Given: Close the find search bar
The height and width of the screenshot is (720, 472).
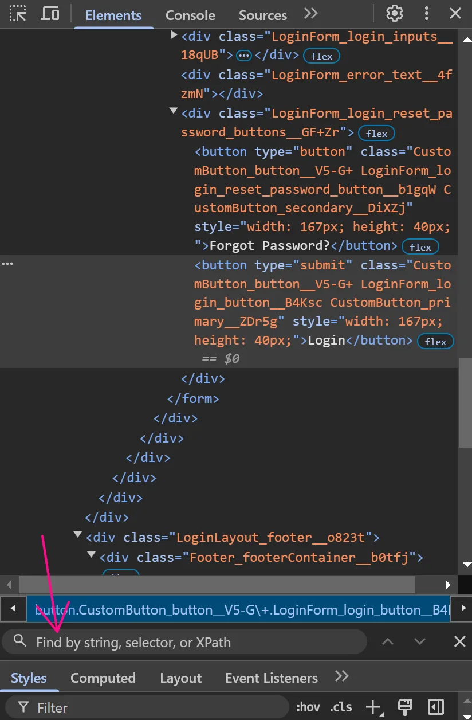Looking at the screenshot, I should 459,641.
